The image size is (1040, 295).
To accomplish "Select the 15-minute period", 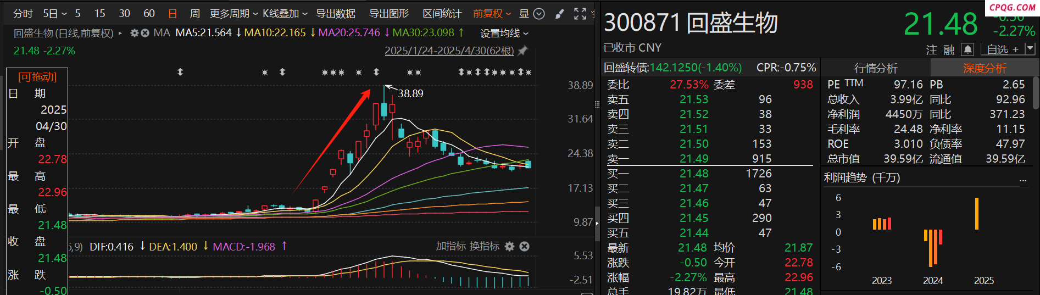I will coord(100,14).
